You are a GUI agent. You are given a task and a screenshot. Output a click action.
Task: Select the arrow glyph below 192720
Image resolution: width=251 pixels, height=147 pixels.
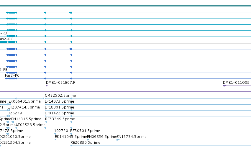(55, 134)
